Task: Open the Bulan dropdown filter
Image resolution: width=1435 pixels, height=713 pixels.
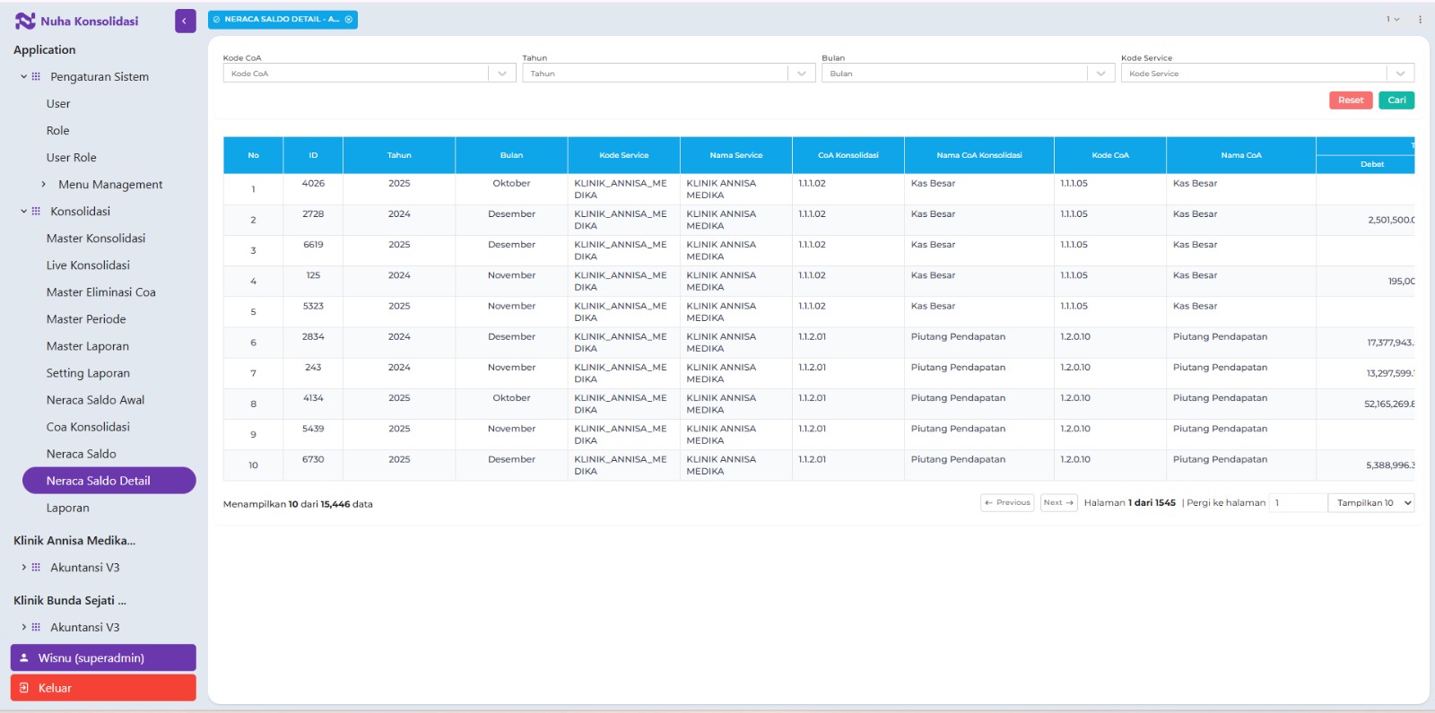Action: [x=968, y=74]
